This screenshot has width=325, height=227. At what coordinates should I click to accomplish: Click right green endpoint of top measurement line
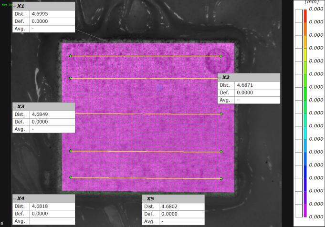221,56
